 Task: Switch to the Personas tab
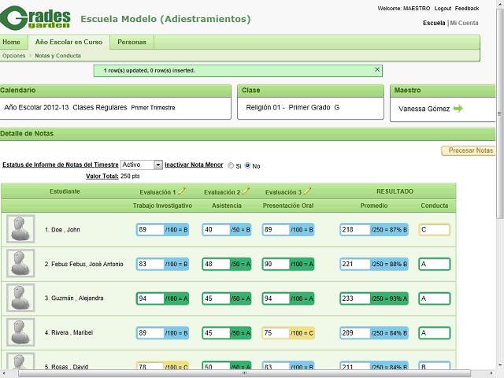tap(132, 42)
